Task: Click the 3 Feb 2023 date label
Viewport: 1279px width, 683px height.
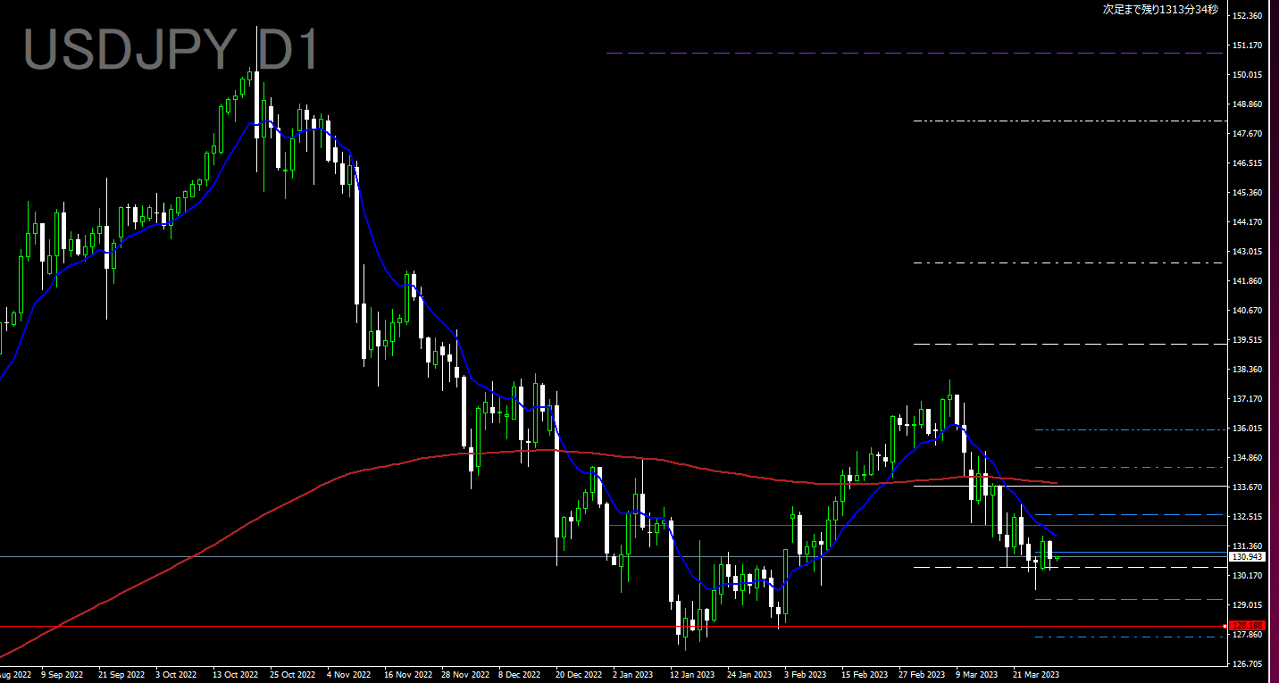Action: pos(806,676)
